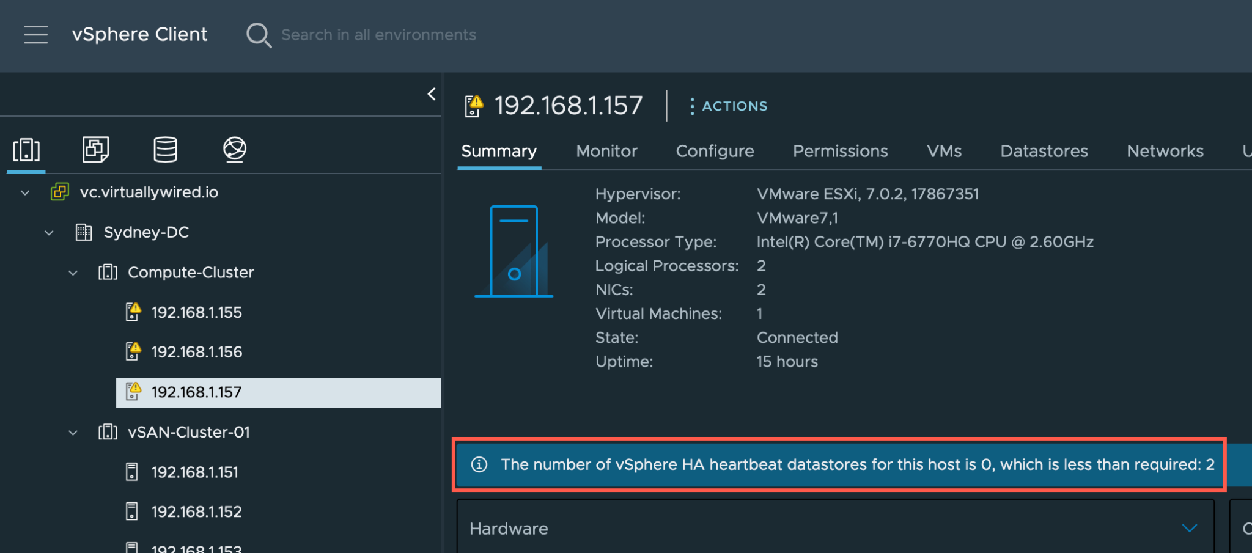The width and height of the screenshot is (1252, 553).
Task: Click the vSphere Client title
Action: click(x=139, y=34)
